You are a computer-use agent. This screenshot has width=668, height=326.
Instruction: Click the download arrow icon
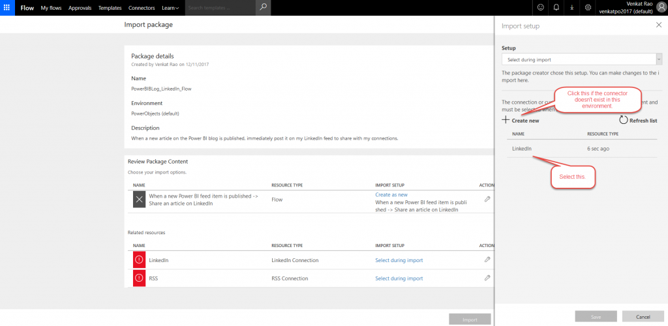[x=572, y=8]
